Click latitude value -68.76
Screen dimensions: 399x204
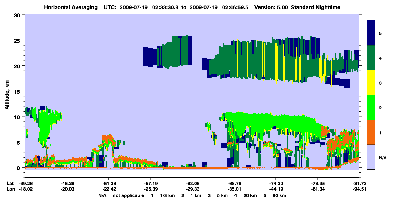234,183
